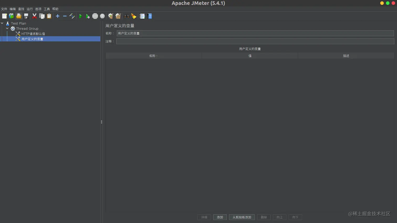Collapse the Test Plan tree node

click(x=2, y=23)
